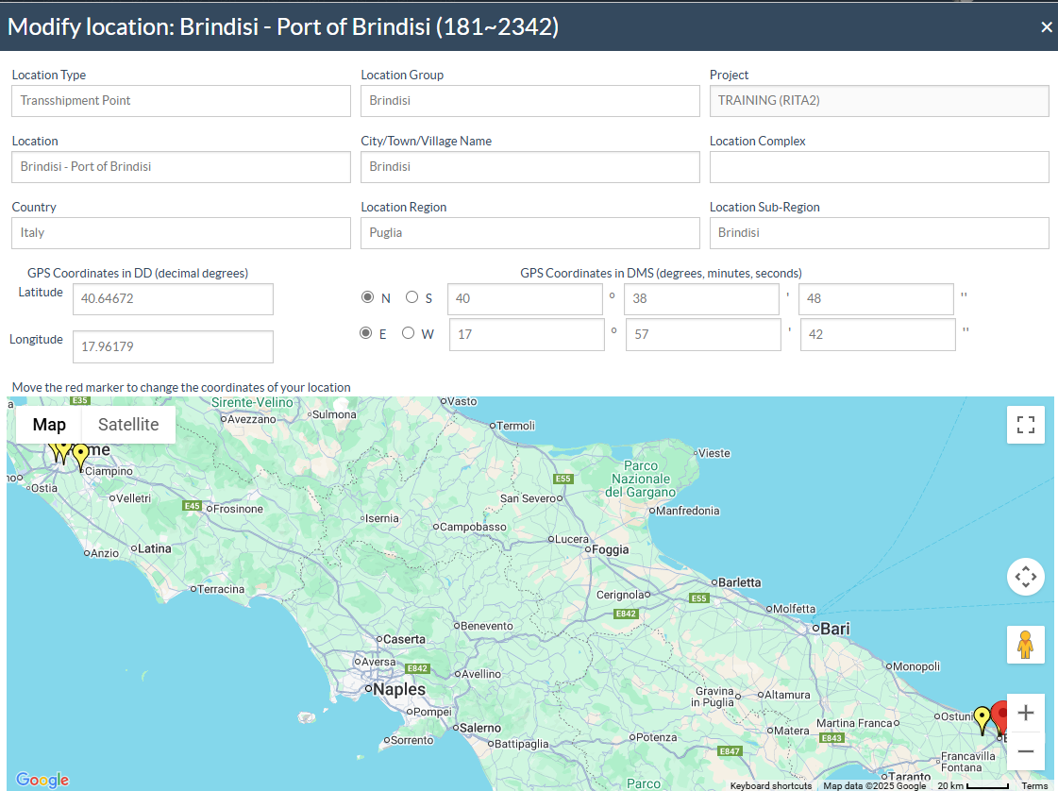1058x791 pixels.
Task: Open the Country field showing Italy
Action: 181,233
